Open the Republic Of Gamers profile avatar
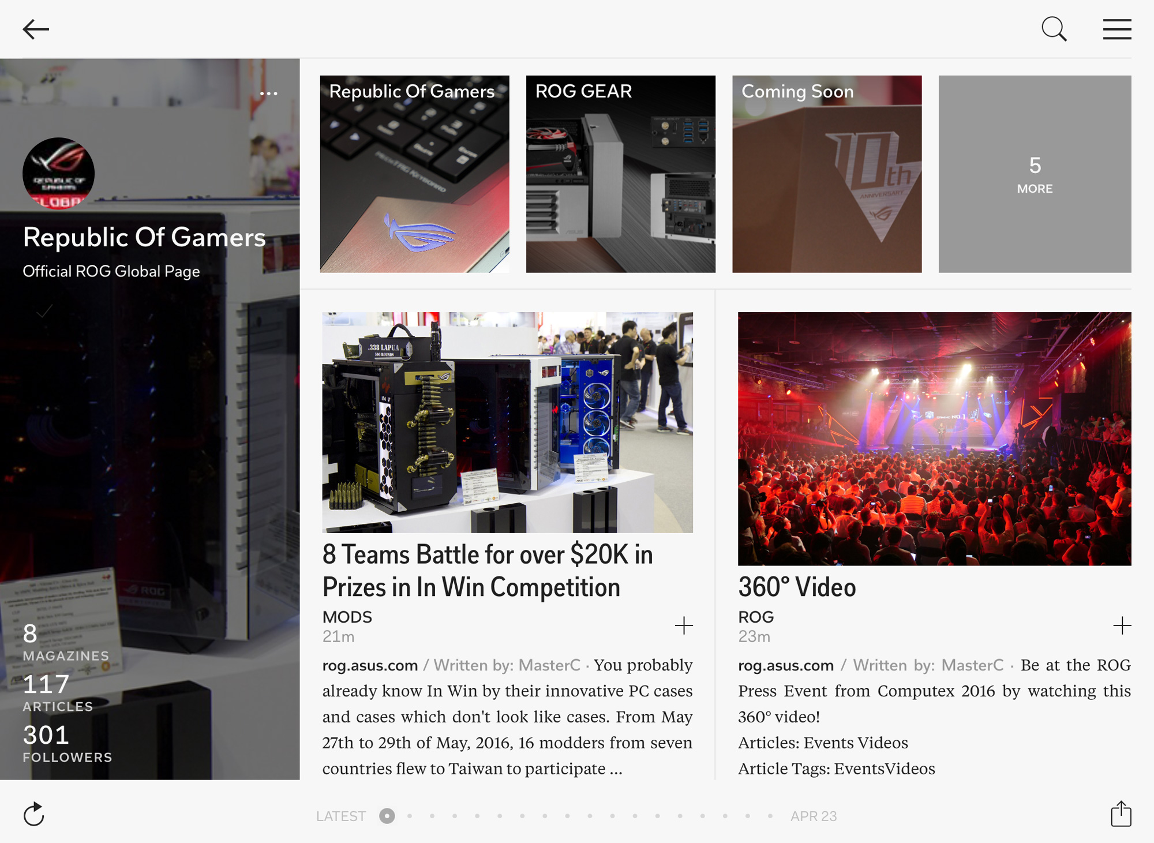 [x=58, y=173]
